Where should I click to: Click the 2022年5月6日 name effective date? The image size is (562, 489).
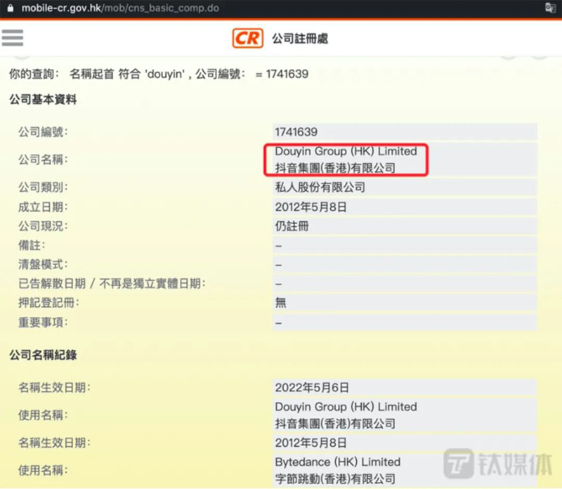[x=312, y=387]
